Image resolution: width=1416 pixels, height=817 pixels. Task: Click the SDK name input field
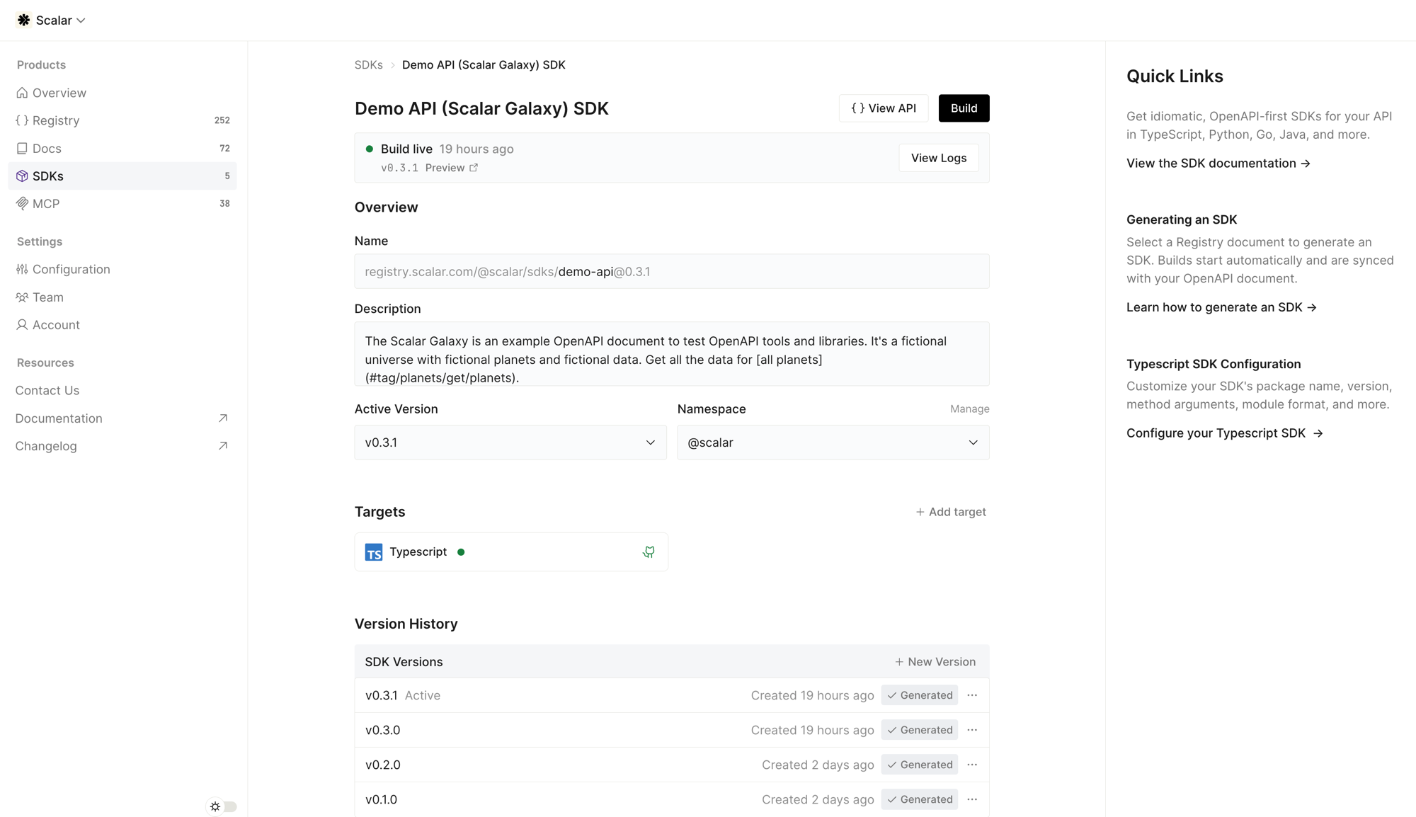672,271
